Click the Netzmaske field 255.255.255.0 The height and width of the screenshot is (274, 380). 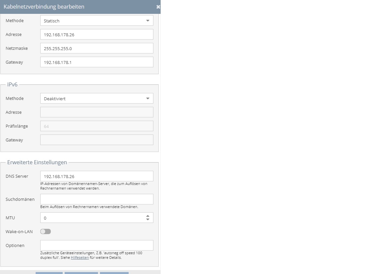click(97, 48)
